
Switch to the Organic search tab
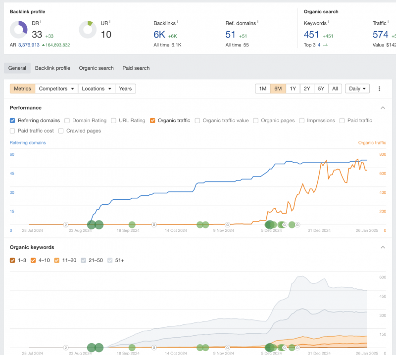pyautogui.click(x=96, y=68)
